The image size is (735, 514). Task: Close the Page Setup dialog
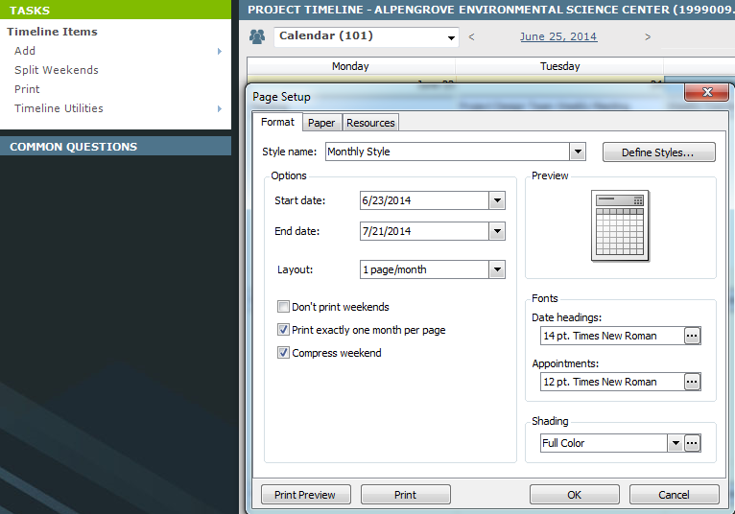(707, 92)
